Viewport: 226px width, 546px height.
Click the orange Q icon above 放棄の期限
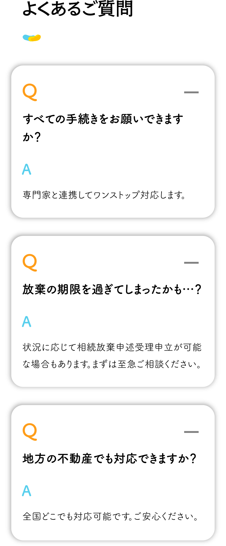pyautogui.click(x=30, y=262)
